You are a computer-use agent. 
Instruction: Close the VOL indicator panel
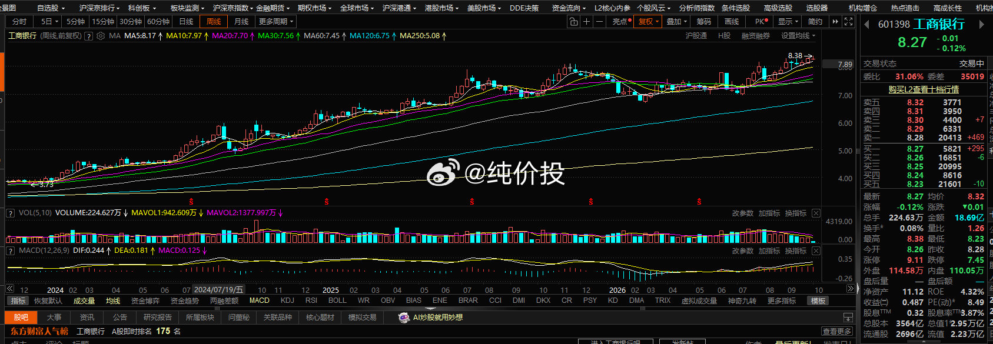click(x=816, y=213)
